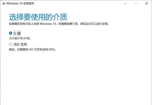Select the U 盘 radio button circle

11,33
